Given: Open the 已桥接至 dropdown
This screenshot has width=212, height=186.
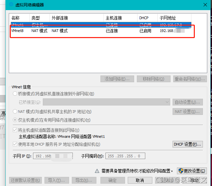Looking at the screenshot, I should pos(107,102).
